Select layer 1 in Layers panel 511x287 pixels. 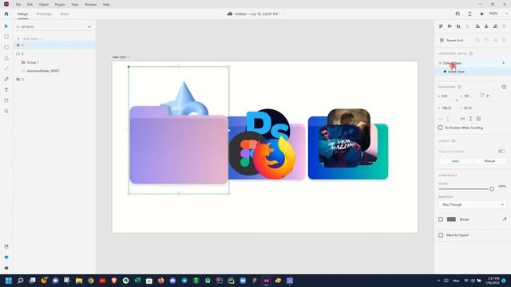coord(55,45)
